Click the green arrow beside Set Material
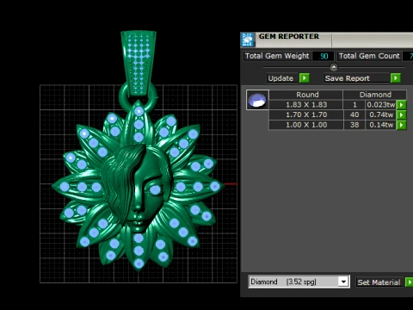Image resolution: width=413 pixels, height=310 pixels. click(410, 282)
